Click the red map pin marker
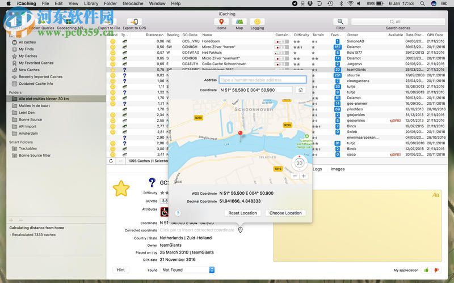 pos(240,133)
